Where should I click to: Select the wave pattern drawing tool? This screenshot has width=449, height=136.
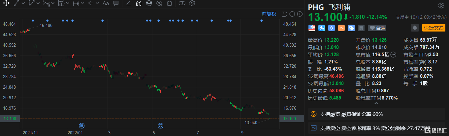[47, 3]
